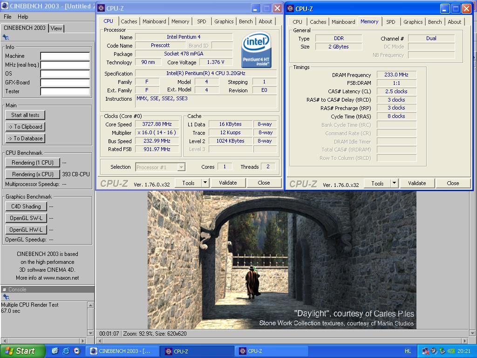Click the To Clipboard button

[x=25, y=127]
